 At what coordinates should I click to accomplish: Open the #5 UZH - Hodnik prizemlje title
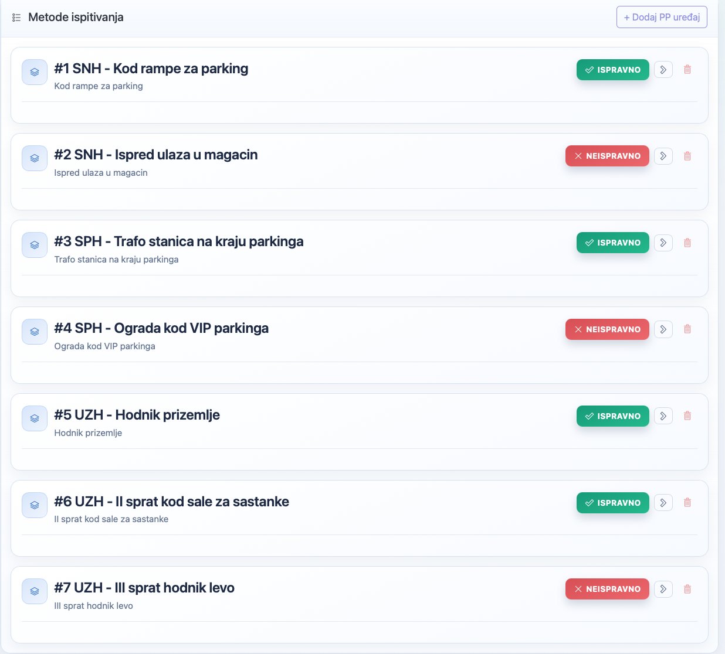click(x=137, y=415)
